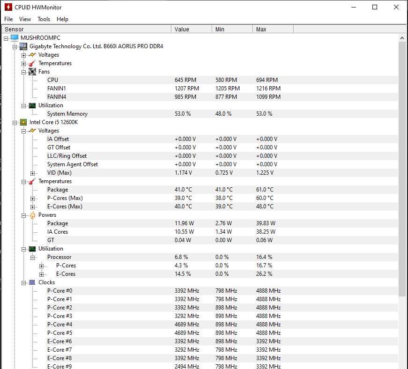Click the CPU Utilization graph icon
The width and height of the screenshot is (408, 369).
pos(32,249)
